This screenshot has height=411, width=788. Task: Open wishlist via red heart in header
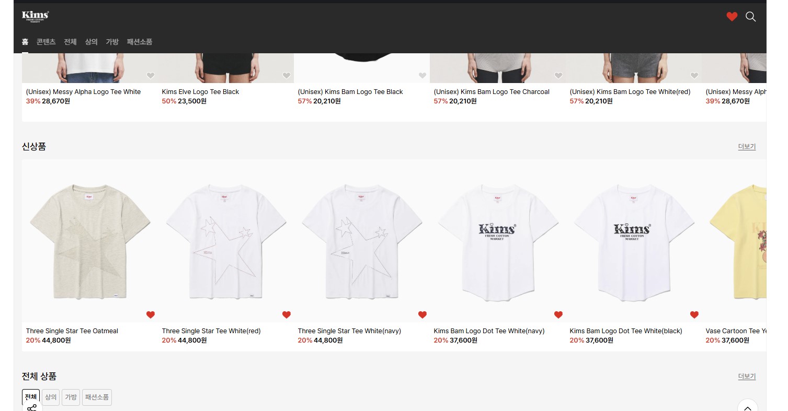click(x=732, y=17)
